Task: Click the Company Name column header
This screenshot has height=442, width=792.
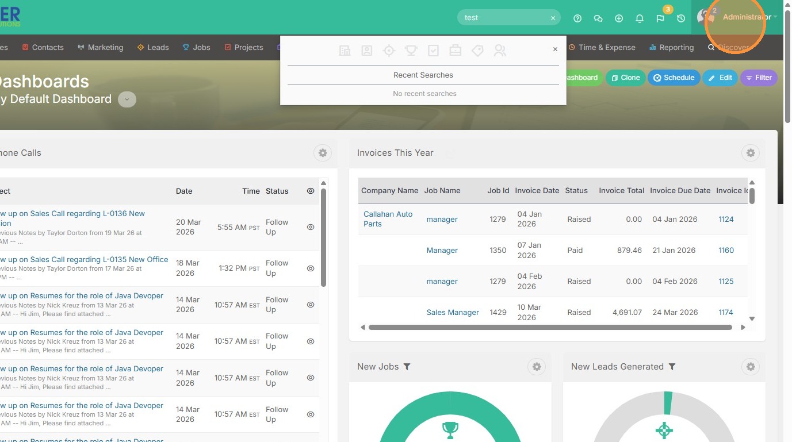Action: click(390, 191)
